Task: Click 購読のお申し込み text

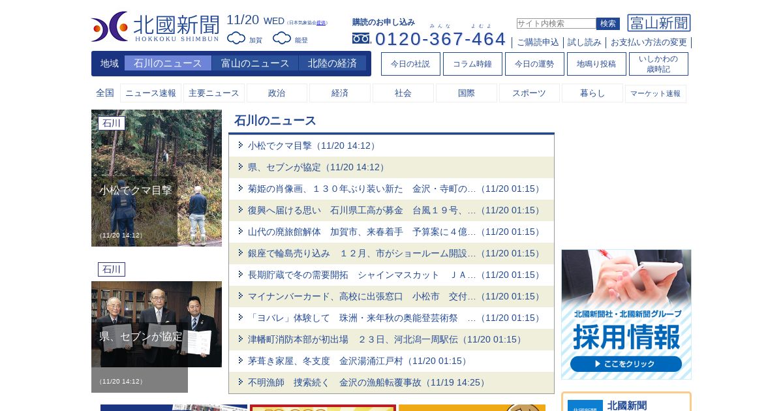Action: pyautogui.click(x=384, y=22)
